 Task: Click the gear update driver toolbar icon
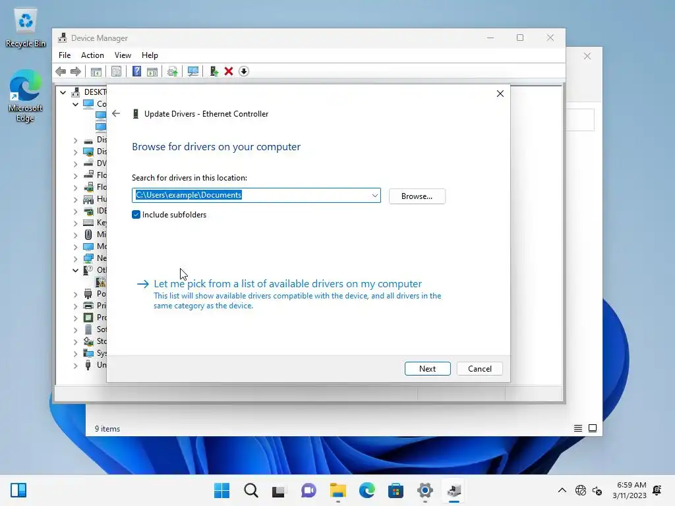click(172, 71)
